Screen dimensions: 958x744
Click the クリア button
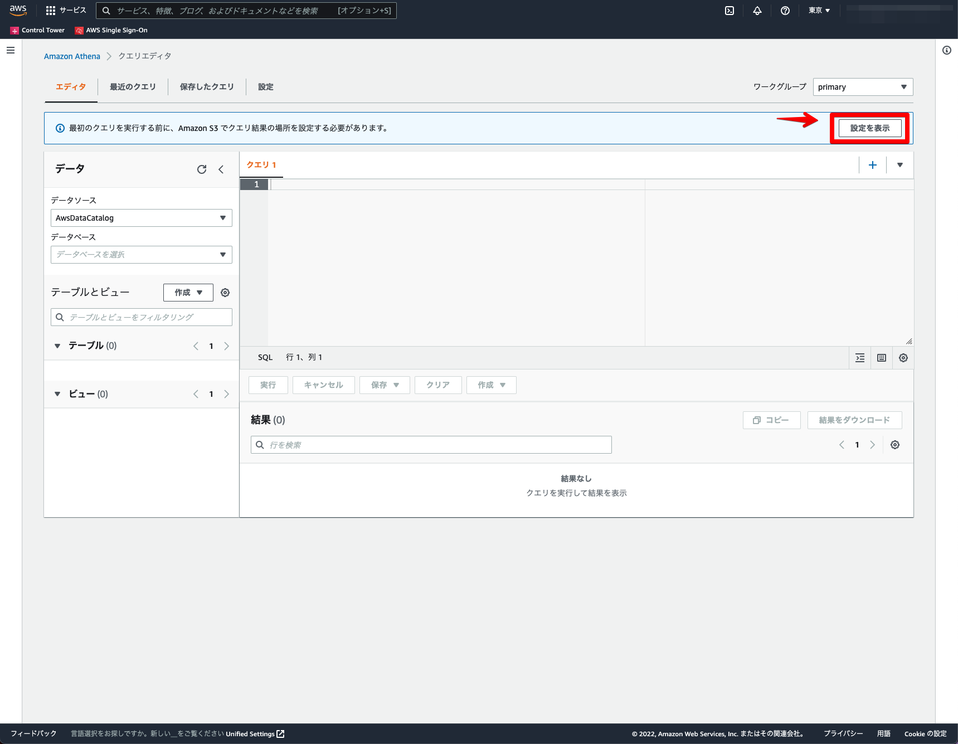438,385
